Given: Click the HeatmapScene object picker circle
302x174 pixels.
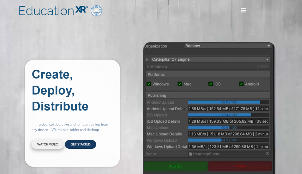Looking at the screenshot, I should click(x=267, y=154).
